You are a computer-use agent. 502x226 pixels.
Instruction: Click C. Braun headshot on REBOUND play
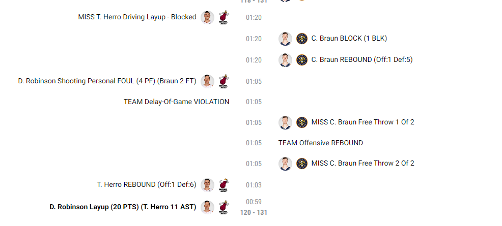pos(285,60)
